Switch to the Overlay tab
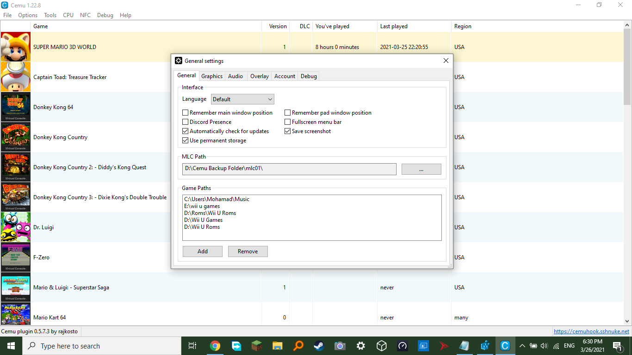Viewport: 632px width, 355px height. tap(260, 76)
